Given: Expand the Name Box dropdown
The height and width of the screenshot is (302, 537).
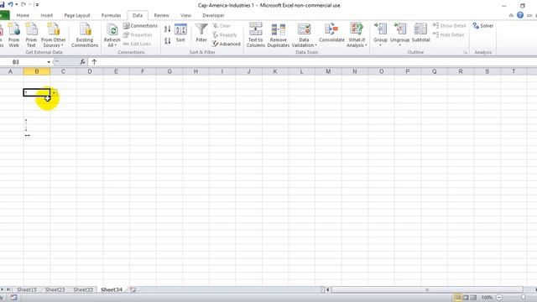Looking at the screenshot, I should [49, 62].
